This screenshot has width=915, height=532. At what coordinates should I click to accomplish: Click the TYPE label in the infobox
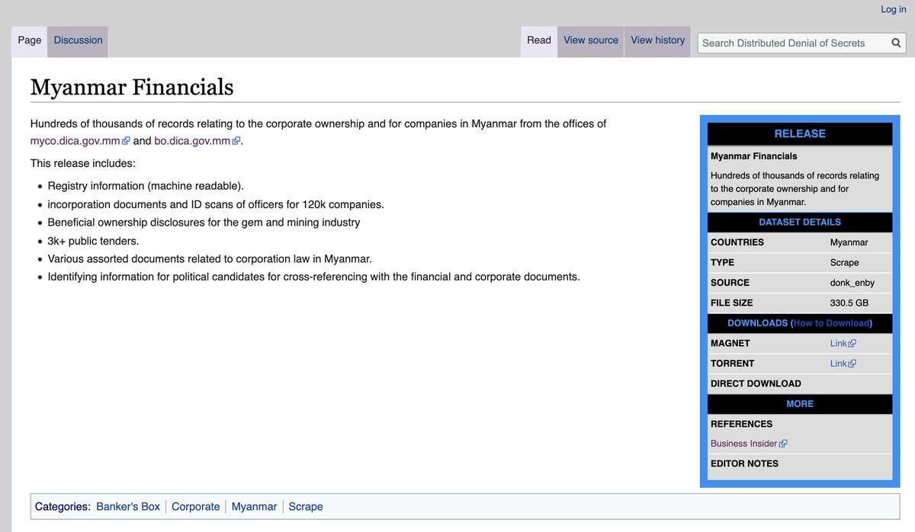(722, 262)
